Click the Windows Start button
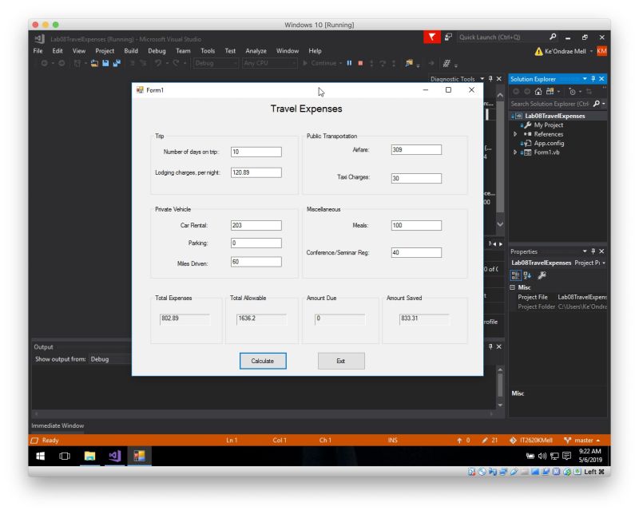Viewport: 639px width, 514px height. click(41, 457)
